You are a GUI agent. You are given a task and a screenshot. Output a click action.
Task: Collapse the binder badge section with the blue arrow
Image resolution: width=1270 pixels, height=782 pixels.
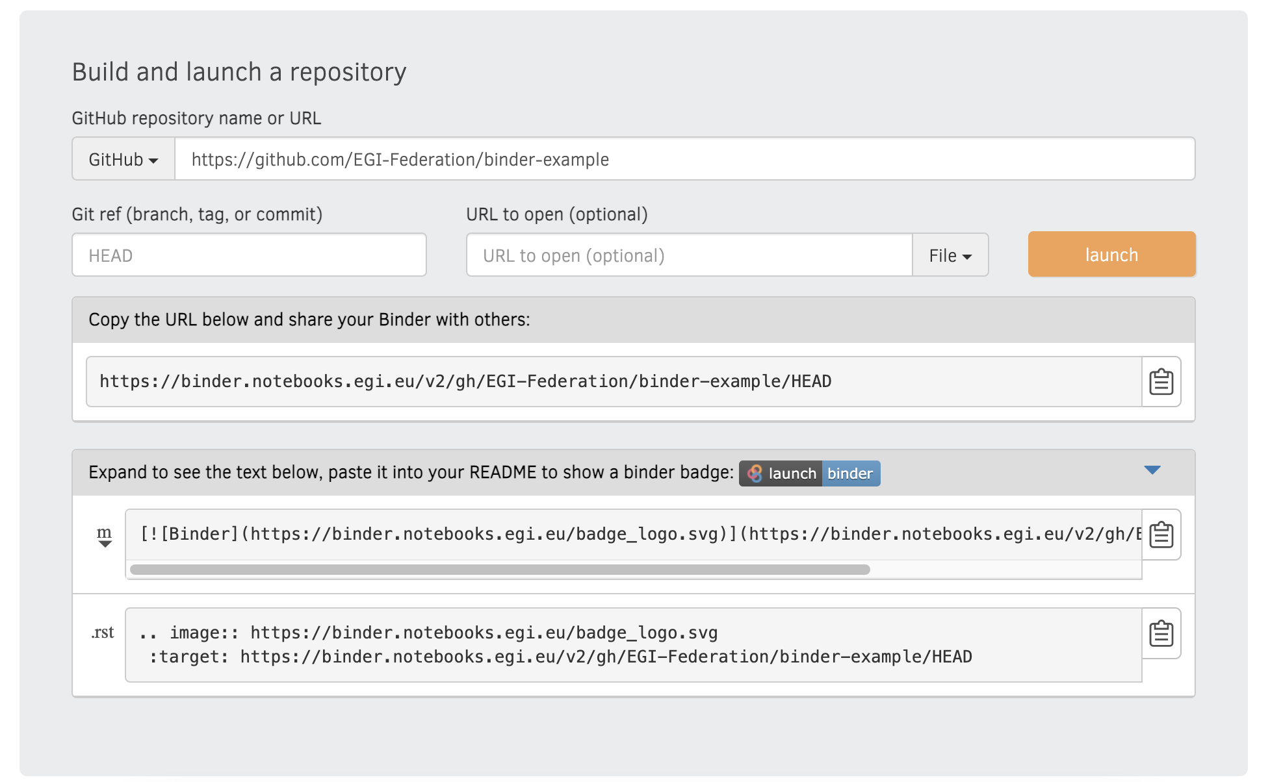(x=1152, y=470)
